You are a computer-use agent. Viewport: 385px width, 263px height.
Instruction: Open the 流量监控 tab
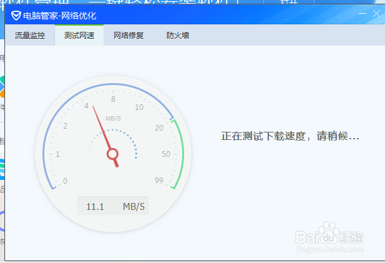click(30, 36)
